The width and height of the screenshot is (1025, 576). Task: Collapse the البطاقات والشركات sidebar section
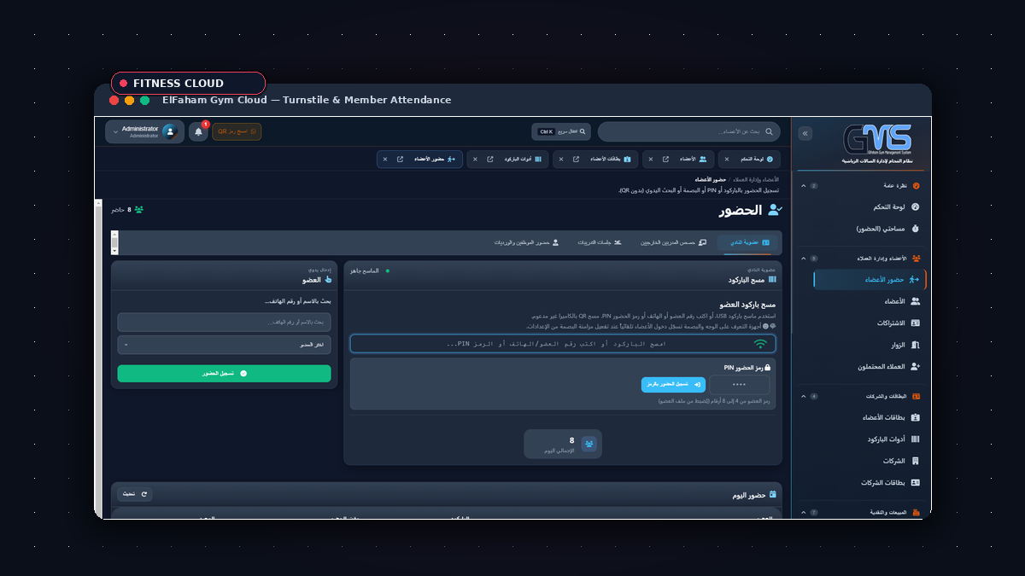pos(803,397)
